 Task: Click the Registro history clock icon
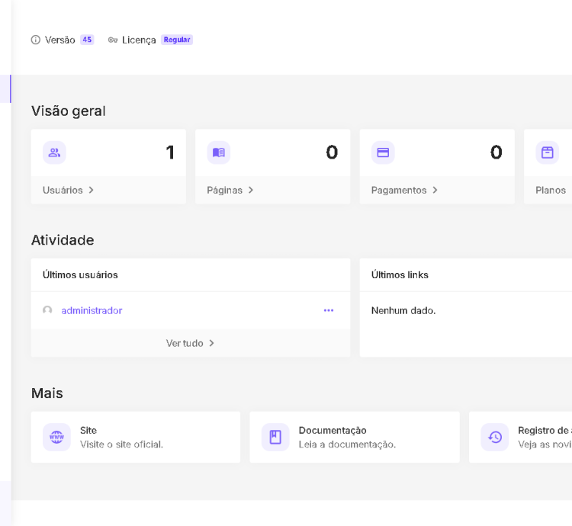click(x=495, y=437)
